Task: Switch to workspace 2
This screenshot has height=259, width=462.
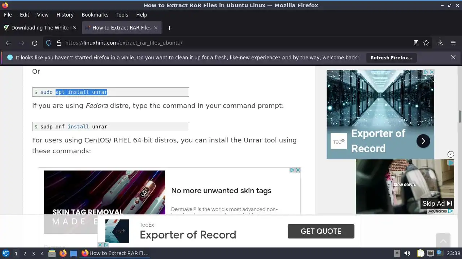Action: (25, 253)
